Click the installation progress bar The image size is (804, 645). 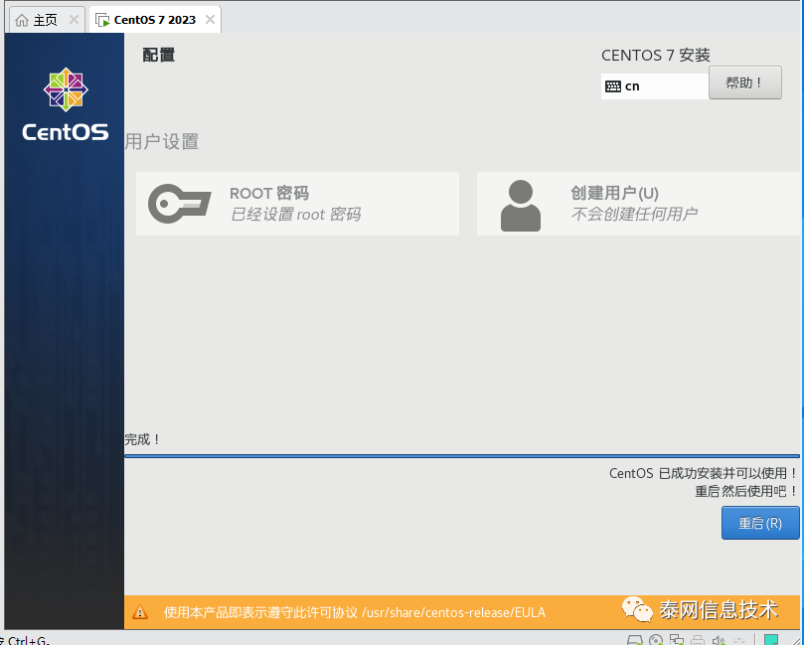(x=462, y=456)
